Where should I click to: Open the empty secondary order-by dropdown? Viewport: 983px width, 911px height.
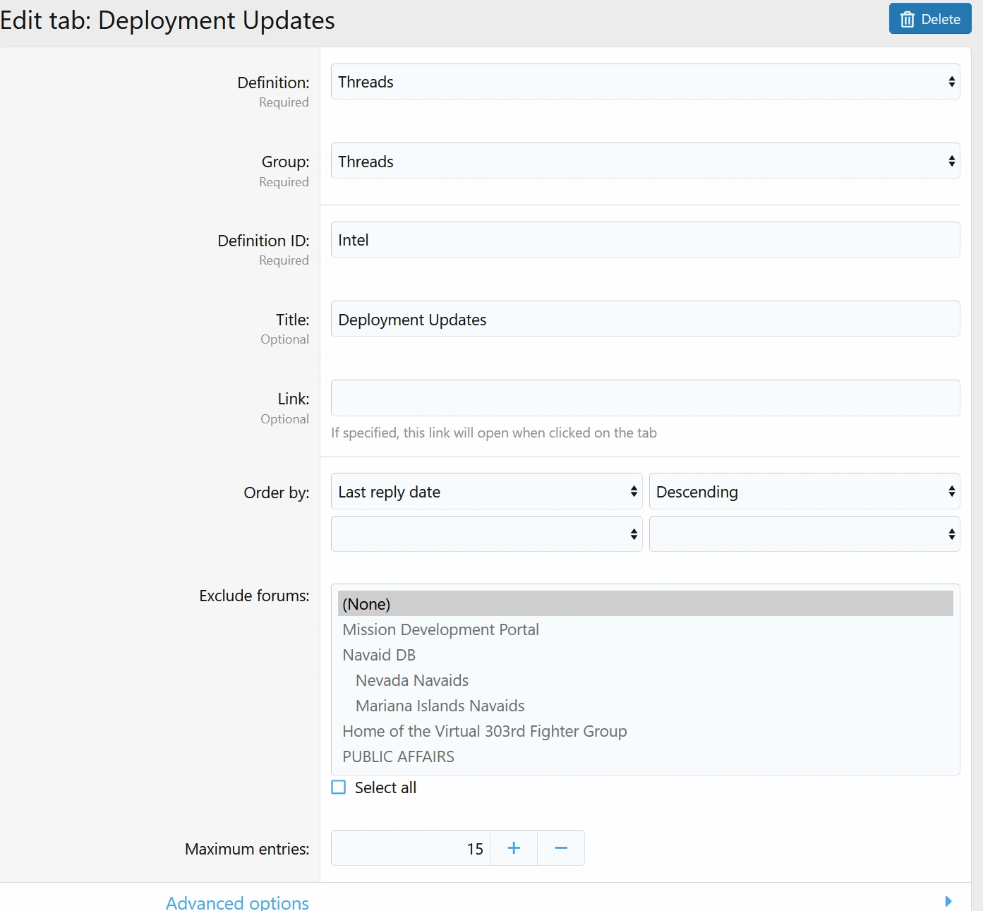pyautogui.click(x=486, y=534)
